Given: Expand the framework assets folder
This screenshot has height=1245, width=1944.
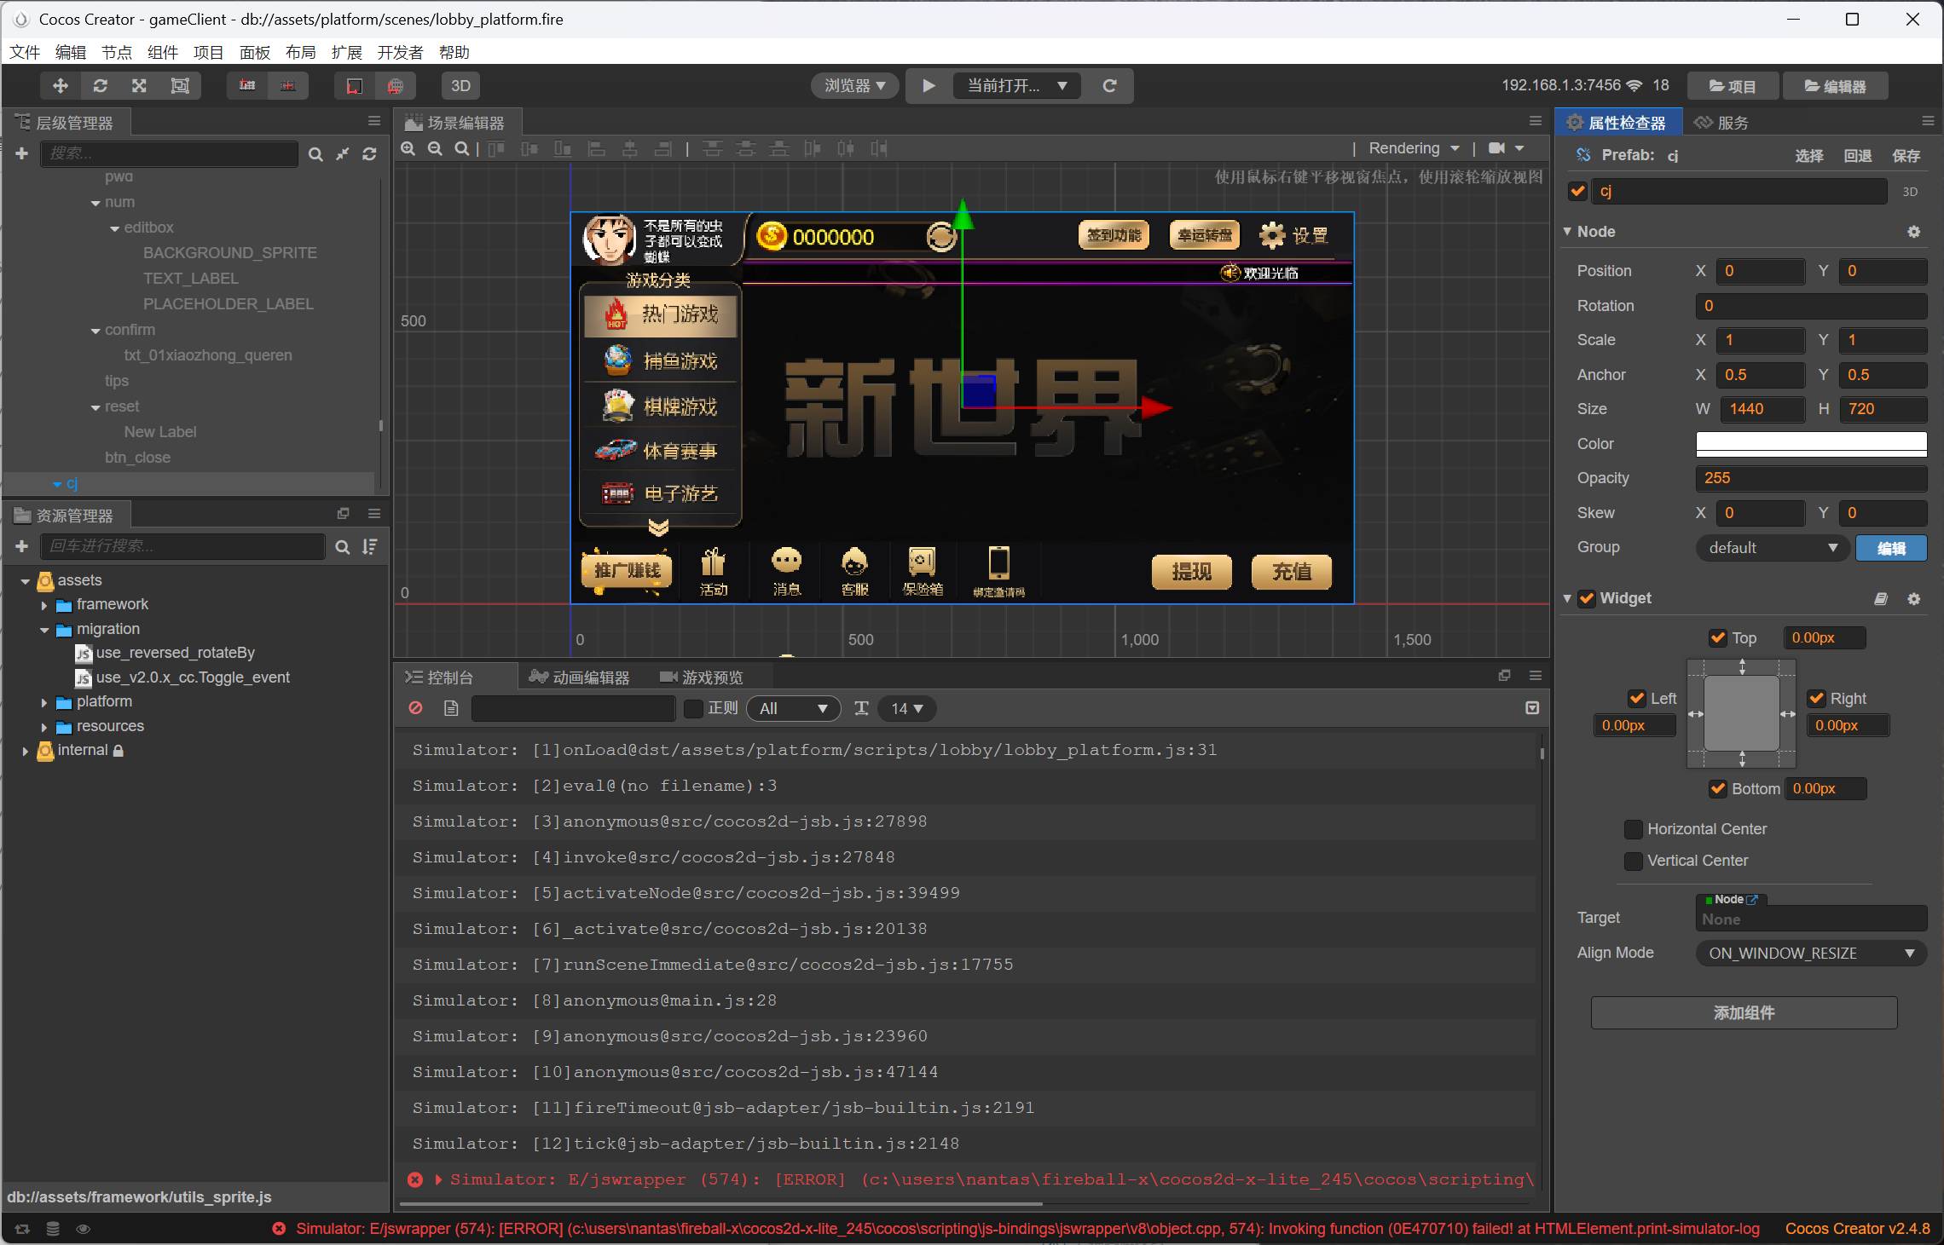Looking at the screenshot, I should (44, 605).
